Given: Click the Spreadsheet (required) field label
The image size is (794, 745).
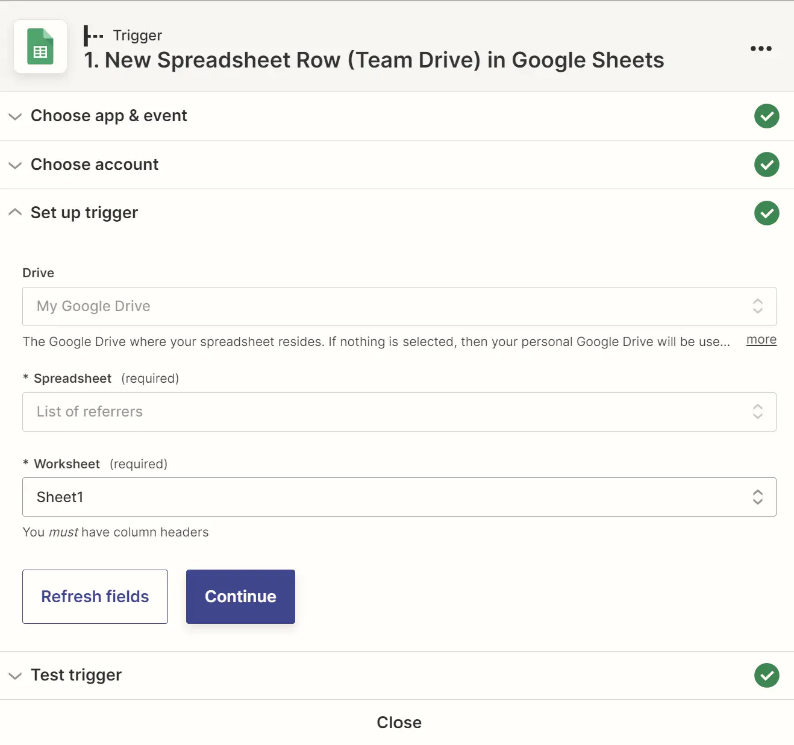Looking at the screenshot, I should 101,379.
